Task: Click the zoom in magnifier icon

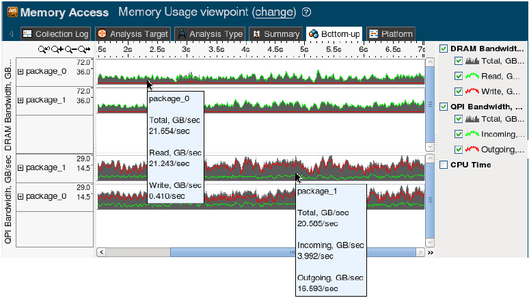Action: tap(57, 49)
